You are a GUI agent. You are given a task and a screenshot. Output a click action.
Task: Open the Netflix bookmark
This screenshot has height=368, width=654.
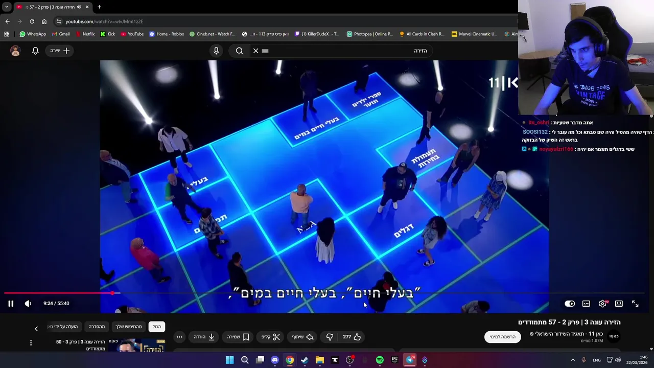tap(85, 34)
